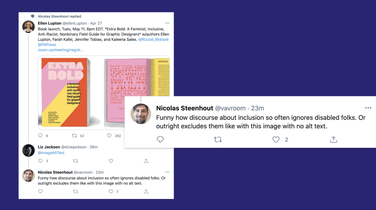Like Ellen Lupton's tweet
Screen dimensions: 376x210
coord(109,136)
